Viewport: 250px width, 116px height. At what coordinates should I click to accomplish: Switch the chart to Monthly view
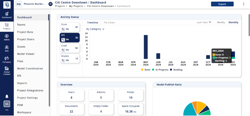point(233,22)
